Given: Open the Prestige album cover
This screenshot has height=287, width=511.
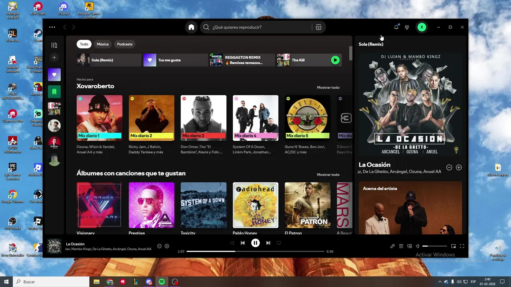Looking at the screenshot, I should tap(151, 205).
